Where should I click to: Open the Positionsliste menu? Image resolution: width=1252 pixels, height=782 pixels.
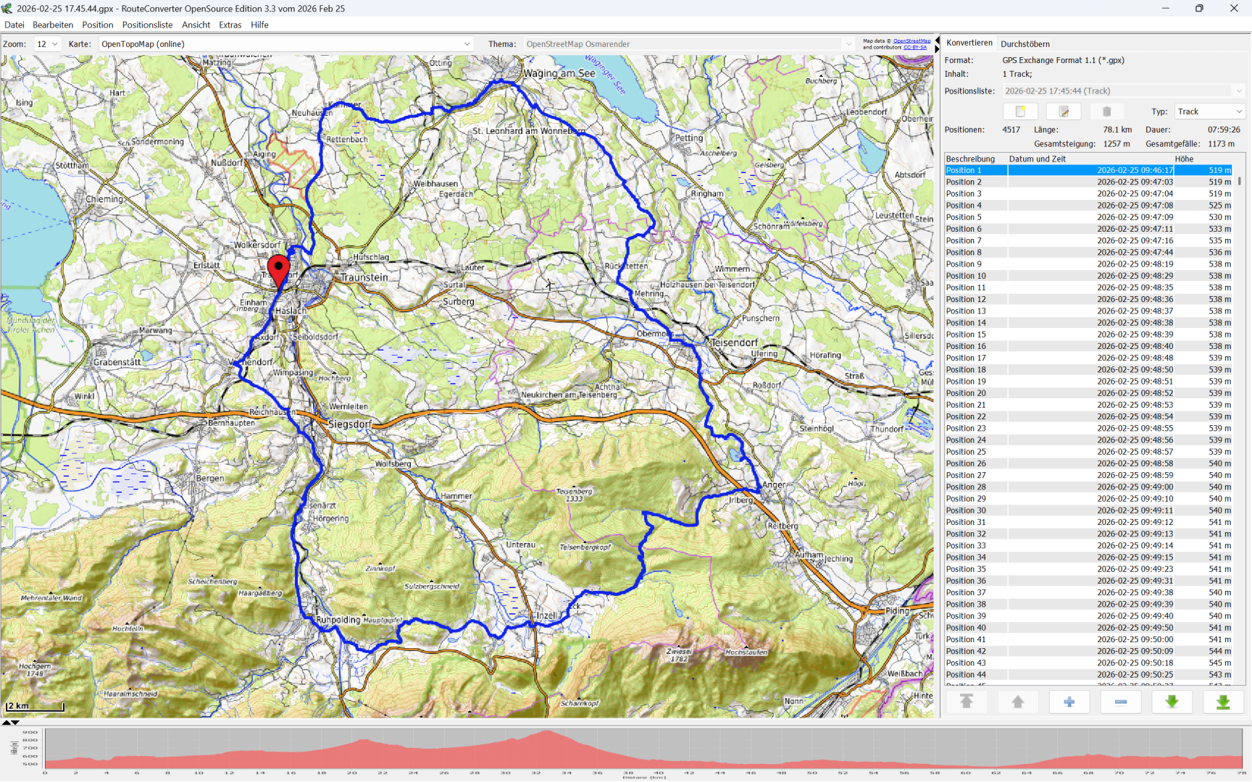tap(147, 25)
